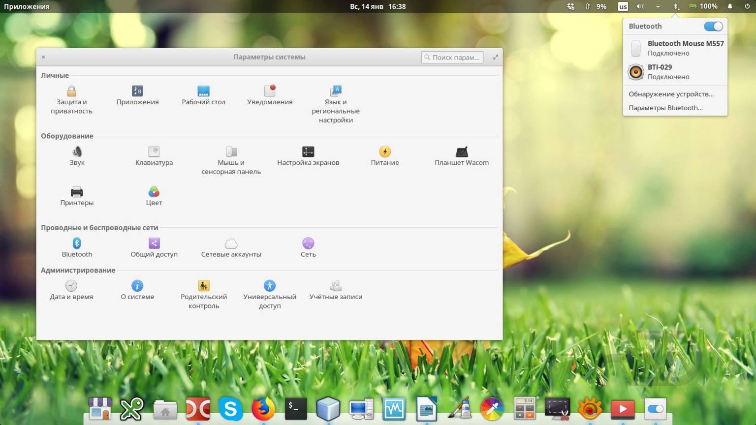Click the settings search field
Viewport: 756px width, 425px height.
coord(452,58)
